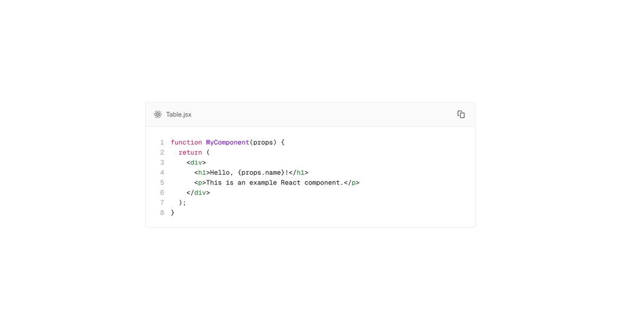Click the closing </div> tag on line 6
The image size is (620, 330).
click(x=198, y=192)
